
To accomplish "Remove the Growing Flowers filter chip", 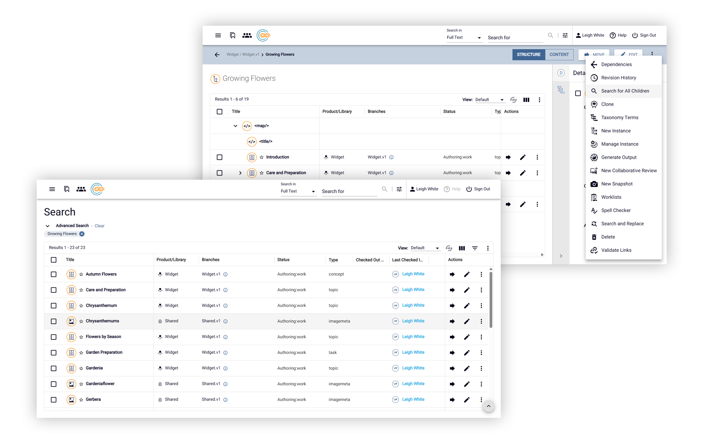I will (82, 234).
